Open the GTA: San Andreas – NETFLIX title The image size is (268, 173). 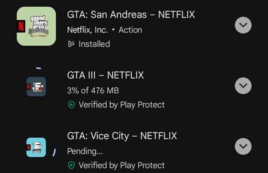[131, 15]
